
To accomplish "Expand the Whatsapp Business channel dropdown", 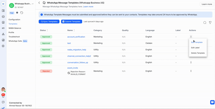I will 33,4.
